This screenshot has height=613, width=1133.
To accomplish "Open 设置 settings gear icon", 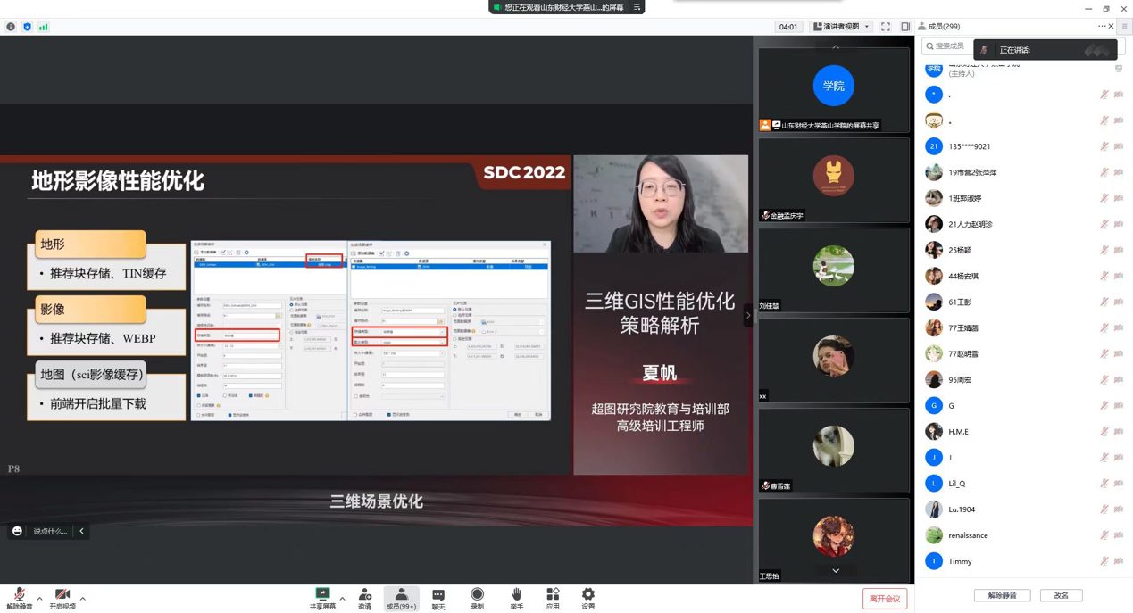I will pos(587,598).
